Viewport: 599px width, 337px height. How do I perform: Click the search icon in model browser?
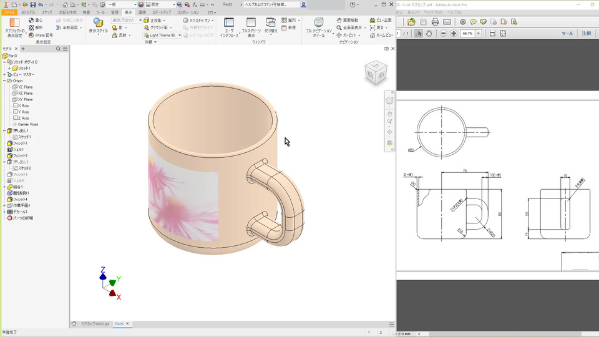(x=58, y=48)
